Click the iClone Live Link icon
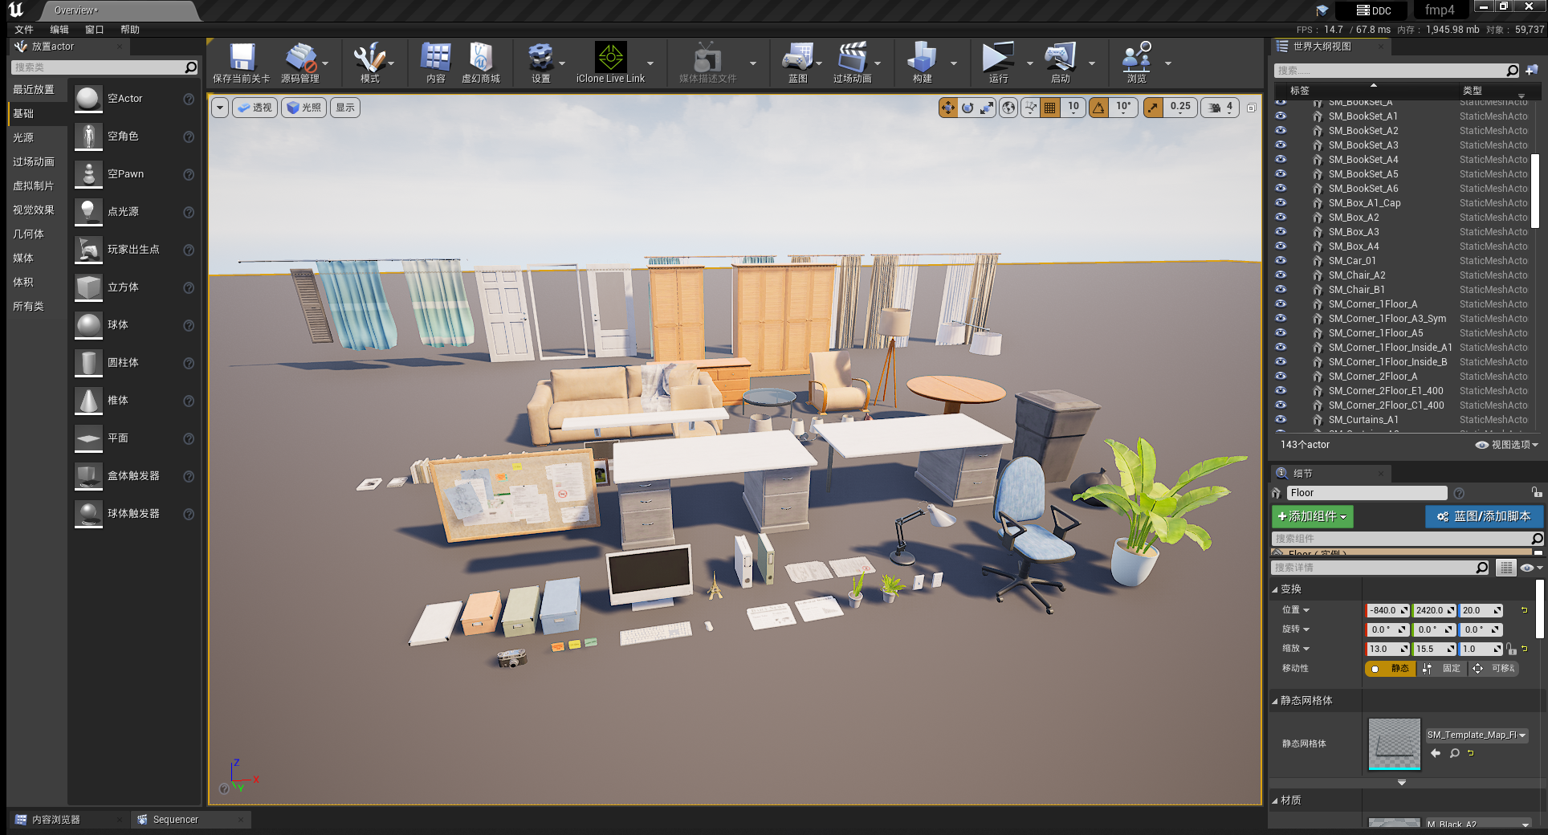 pyautogui.click(x=610, y=59)
